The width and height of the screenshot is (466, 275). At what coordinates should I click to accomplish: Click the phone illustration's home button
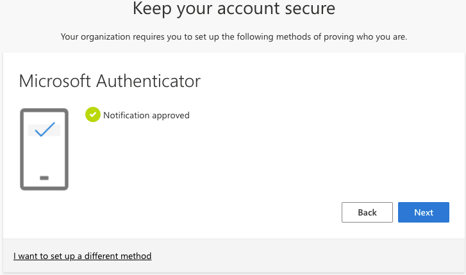44,177
